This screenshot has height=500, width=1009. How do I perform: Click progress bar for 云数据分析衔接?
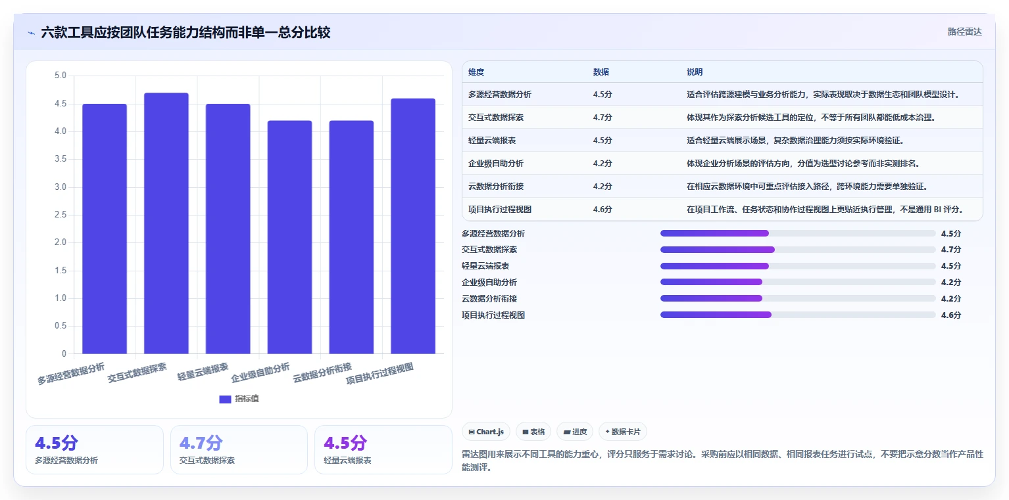[x=798, y=298]
